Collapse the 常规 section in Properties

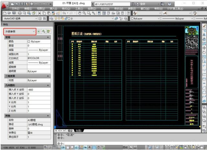pos(48,37)
